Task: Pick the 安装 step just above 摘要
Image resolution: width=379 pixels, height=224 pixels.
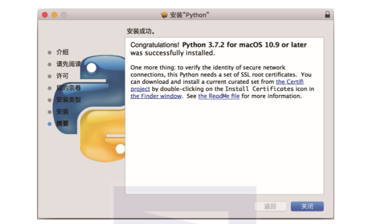Action: click(62, 112)
